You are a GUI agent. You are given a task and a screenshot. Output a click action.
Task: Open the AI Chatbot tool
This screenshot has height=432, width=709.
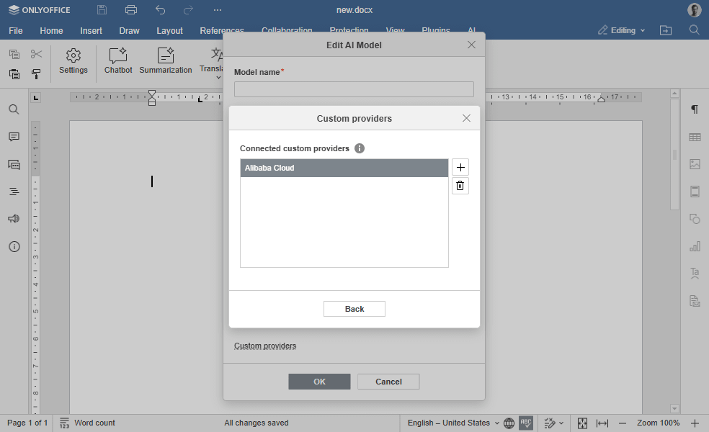point(118,61)
